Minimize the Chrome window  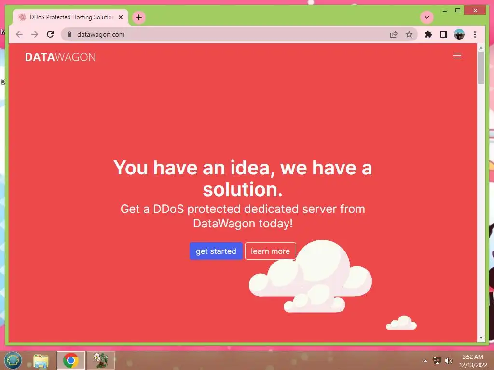tap(444, 11)
